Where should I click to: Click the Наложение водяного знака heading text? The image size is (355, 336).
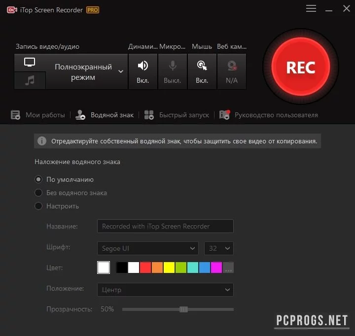coord(77,162)
